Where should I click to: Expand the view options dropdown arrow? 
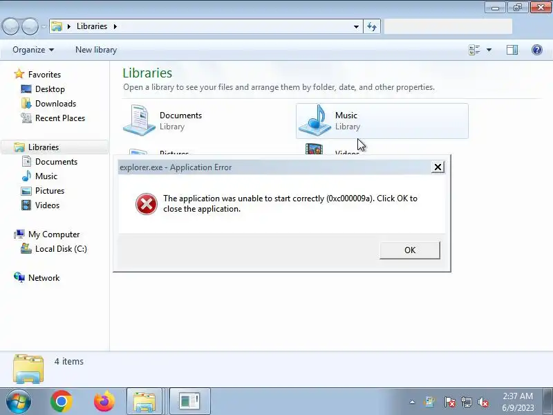point(489,50)
